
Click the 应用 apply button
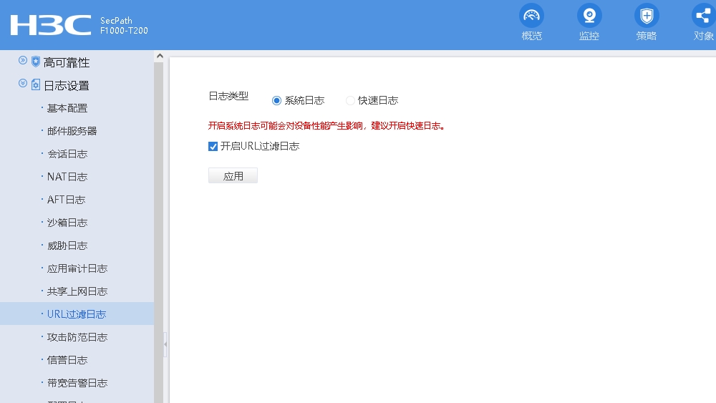click(233, 175)
